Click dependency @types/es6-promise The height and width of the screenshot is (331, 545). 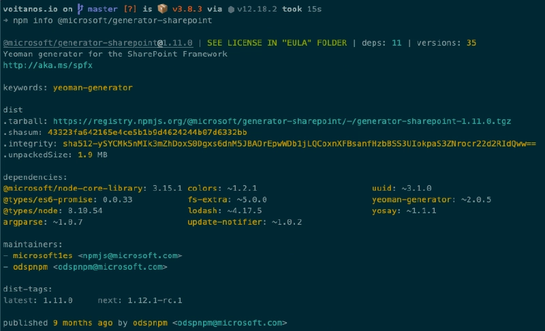coord(48,200)
